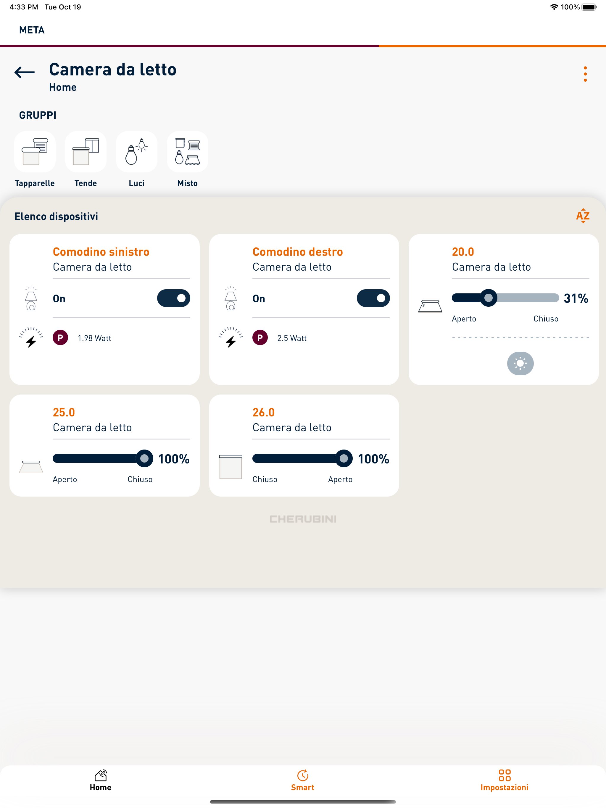The height and width of the screenshot is (808, 606).
Task: Click the P power badge for 2.5 Watt
Action: [x=260, y=338]
